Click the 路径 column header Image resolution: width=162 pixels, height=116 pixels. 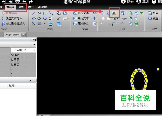point(12,86)
